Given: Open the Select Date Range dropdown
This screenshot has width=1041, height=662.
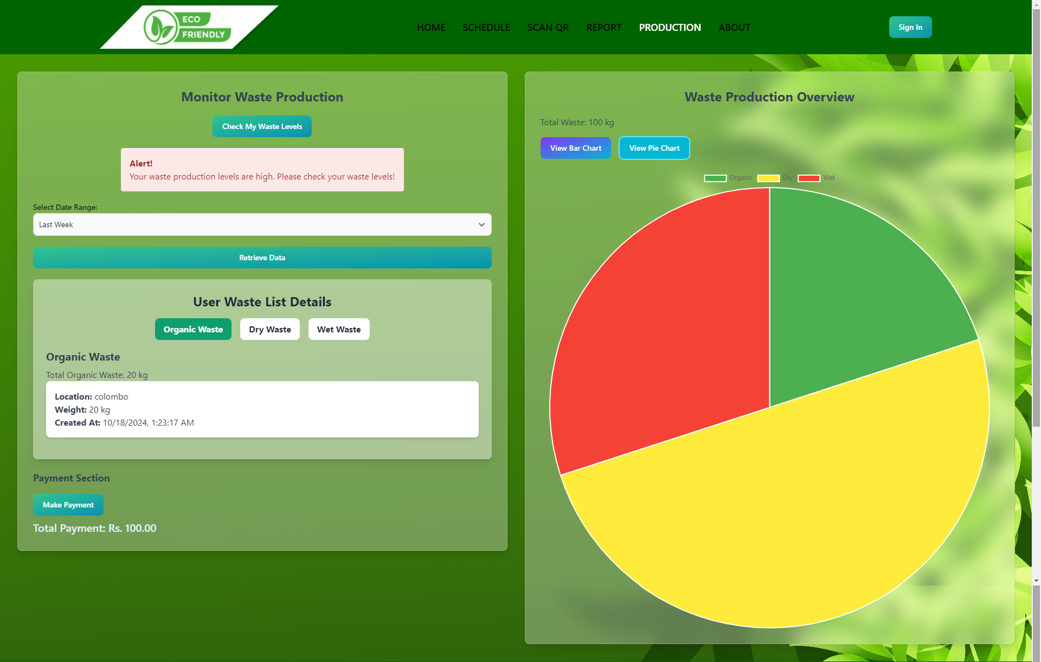Looking at the screenshot, I should pyautogui.click(x=262, y=224).
